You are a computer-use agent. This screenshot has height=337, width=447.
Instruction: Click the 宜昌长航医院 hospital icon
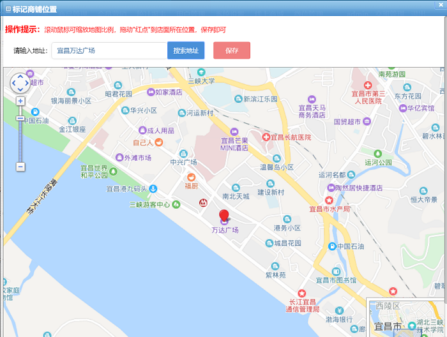pyautogui.click(x=265, y=137)
